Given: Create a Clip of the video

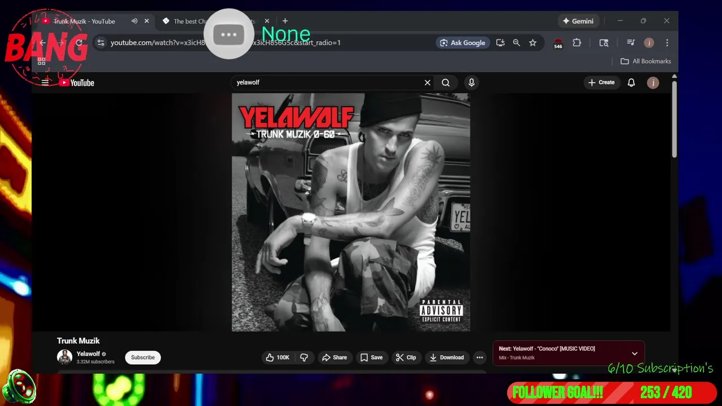Looking at the screenshot, I should click(x=406, y=358).
